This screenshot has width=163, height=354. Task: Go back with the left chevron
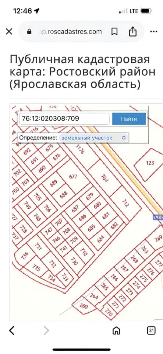pos(12,331)
